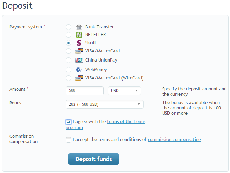Select VISA/MasterCard (WireCard) radio button
Screen dimensions: 230x173
point(68,78)
